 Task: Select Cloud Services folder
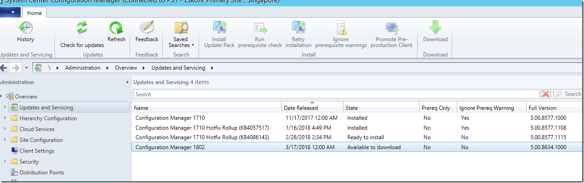[37, 129]
